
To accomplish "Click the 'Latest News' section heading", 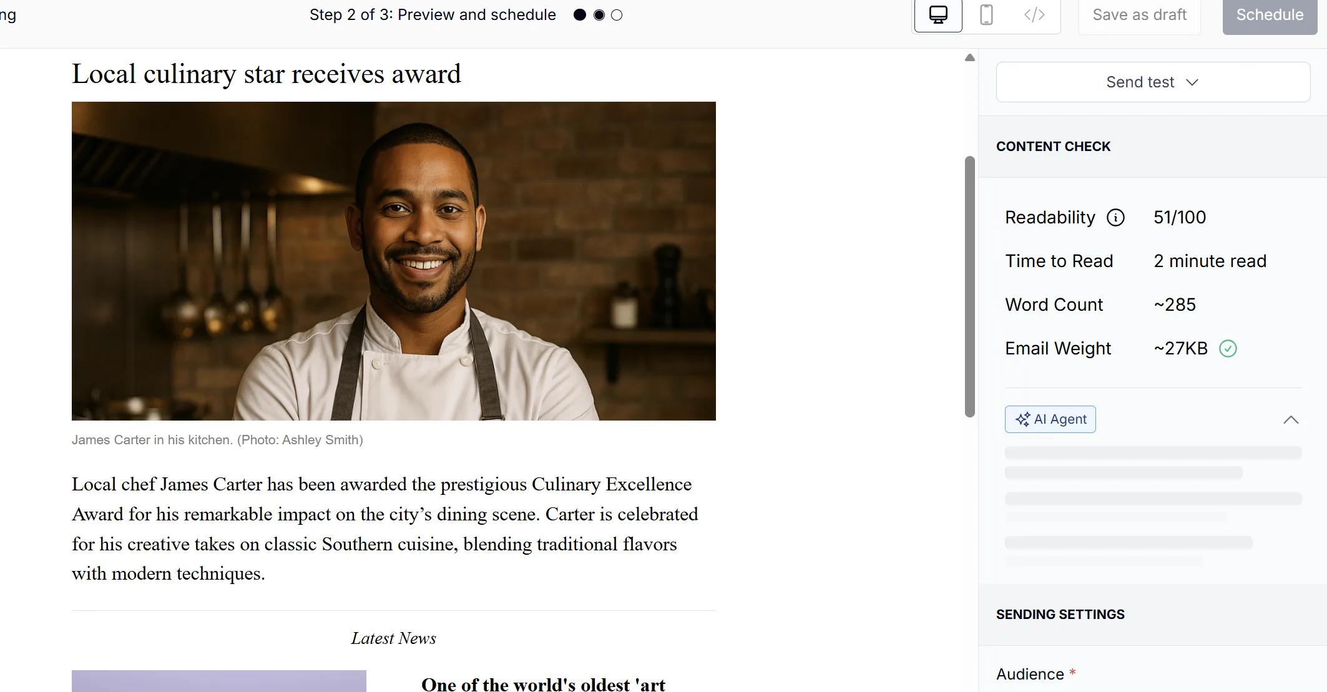I will point(394,638).
